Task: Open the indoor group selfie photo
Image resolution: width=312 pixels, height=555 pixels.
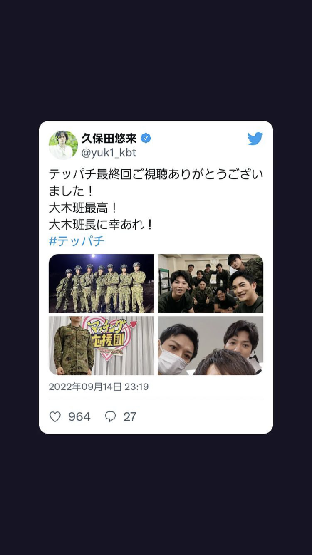Action: point(210,283)
